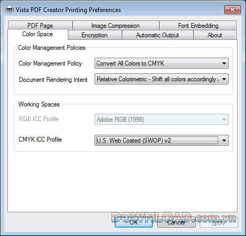246x236 pixels.
Task: Show the About tab
Action: click(215, 35)
